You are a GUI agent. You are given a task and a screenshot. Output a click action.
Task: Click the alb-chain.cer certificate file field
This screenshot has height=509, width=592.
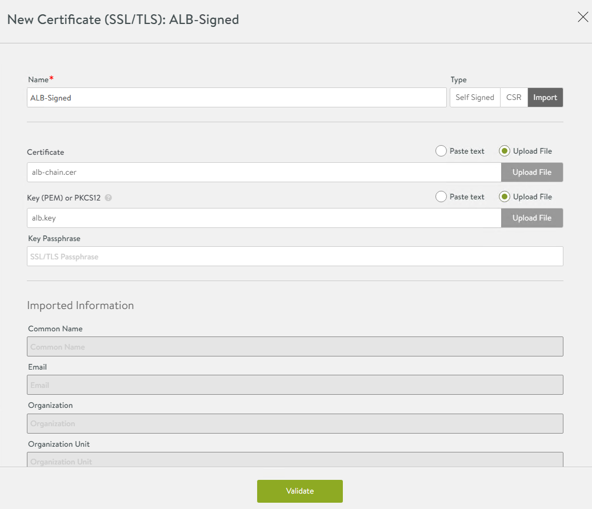point(264,173)
